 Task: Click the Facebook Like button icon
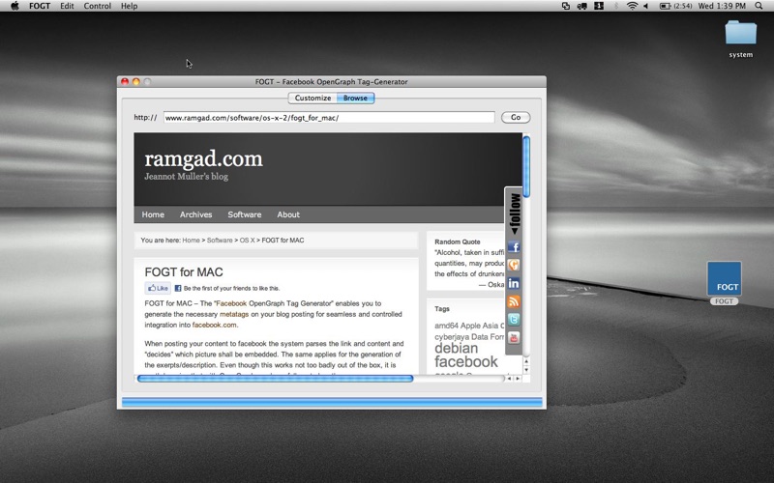coord(158,288)
